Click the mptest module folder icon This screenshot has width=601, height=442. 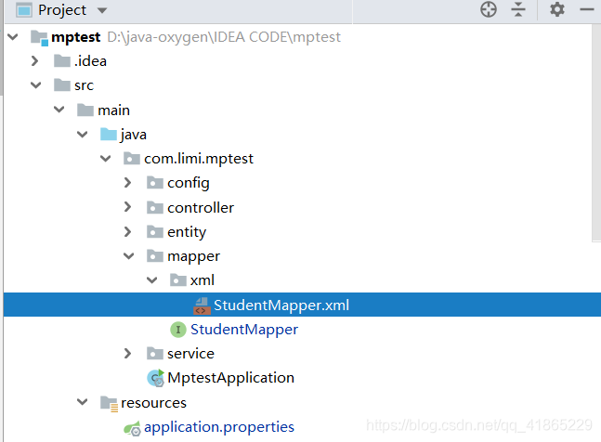click(40, 37)
